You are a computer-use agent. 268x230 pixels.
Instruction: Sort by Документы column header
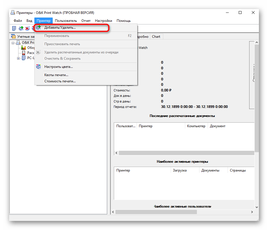[x=213, y=170]
